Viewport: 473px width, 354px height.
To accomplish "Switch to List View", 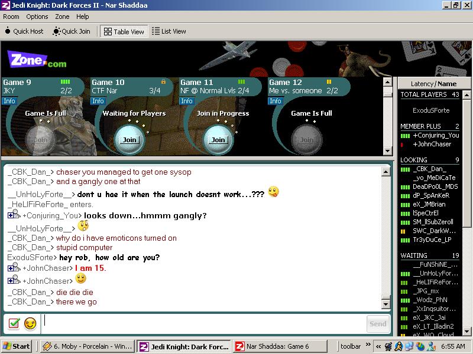I will point(169,31).
